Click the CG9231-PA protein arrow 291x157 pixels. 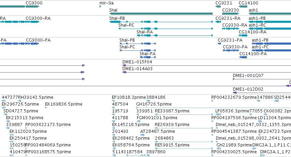(x=220, y=44)
